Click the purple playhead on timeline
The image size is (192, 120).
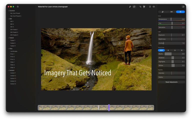point(109,108)
